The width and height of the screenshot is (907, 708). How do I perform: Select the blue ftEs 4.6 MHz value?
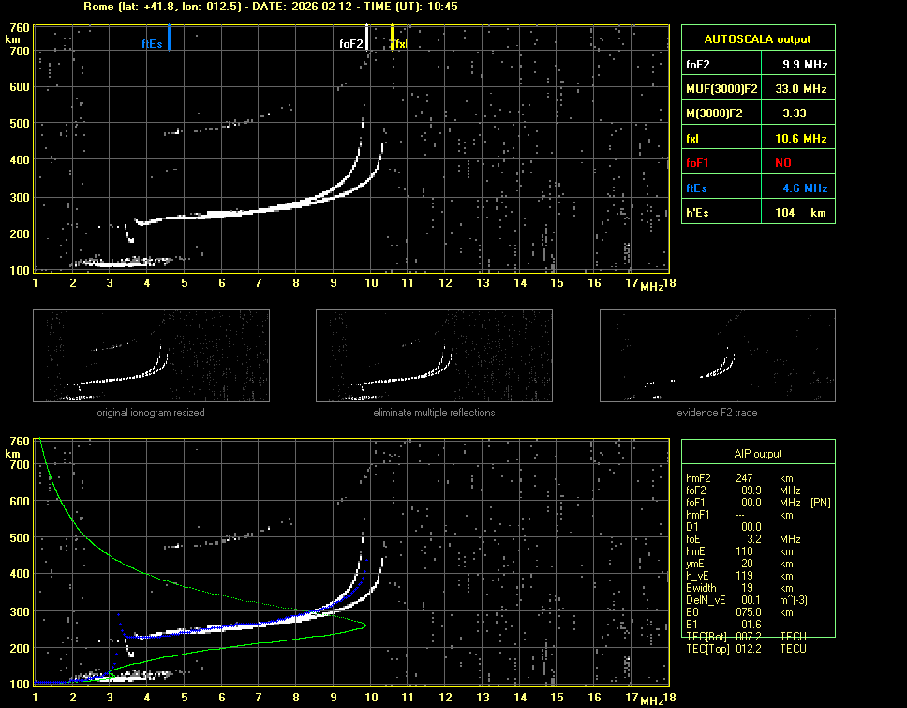805,188
